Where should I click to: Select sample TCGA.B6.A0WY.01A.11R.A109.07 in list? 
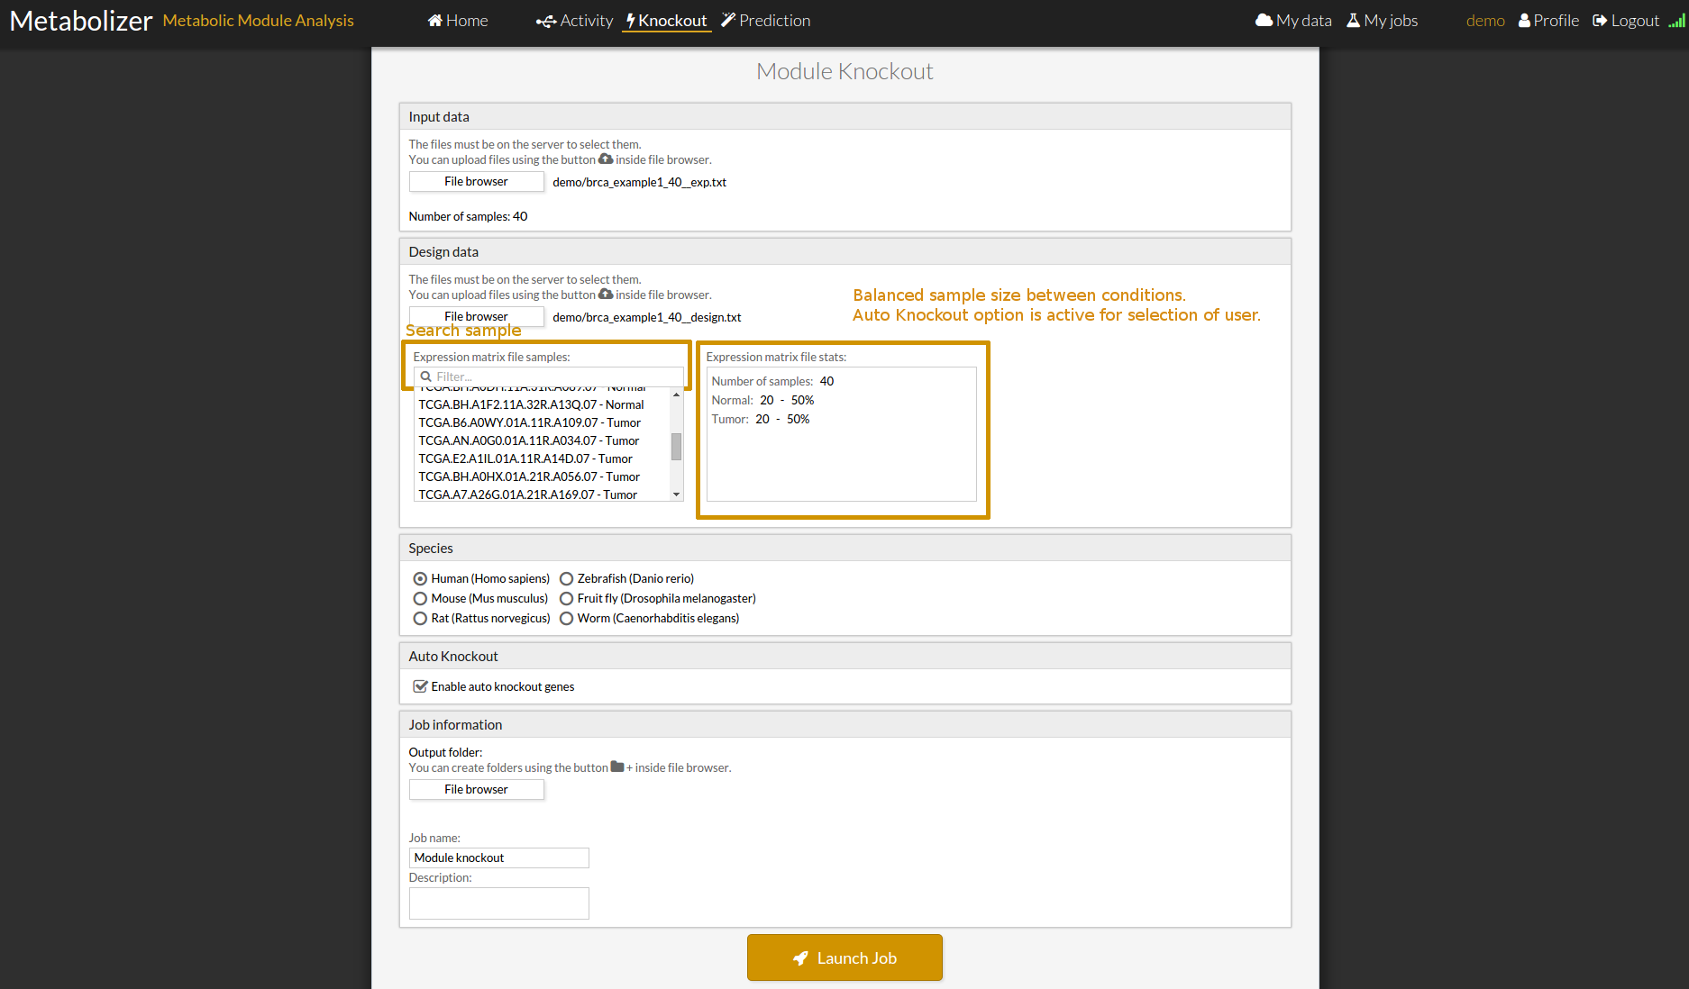[x=529, y=422]
